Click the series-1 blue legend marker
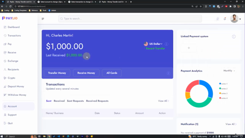245x138 pixels. coord(220,84)
